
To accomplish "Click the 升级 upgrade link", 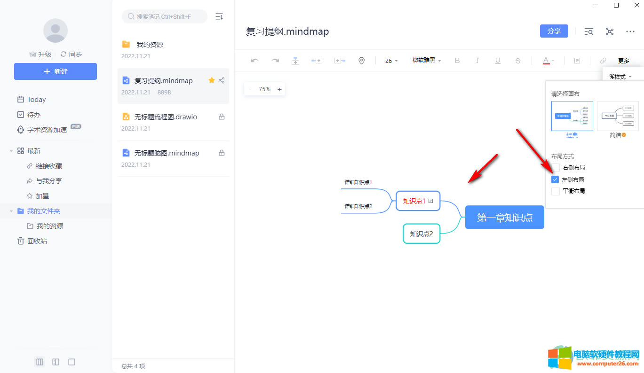I will (x=40, y=54).
